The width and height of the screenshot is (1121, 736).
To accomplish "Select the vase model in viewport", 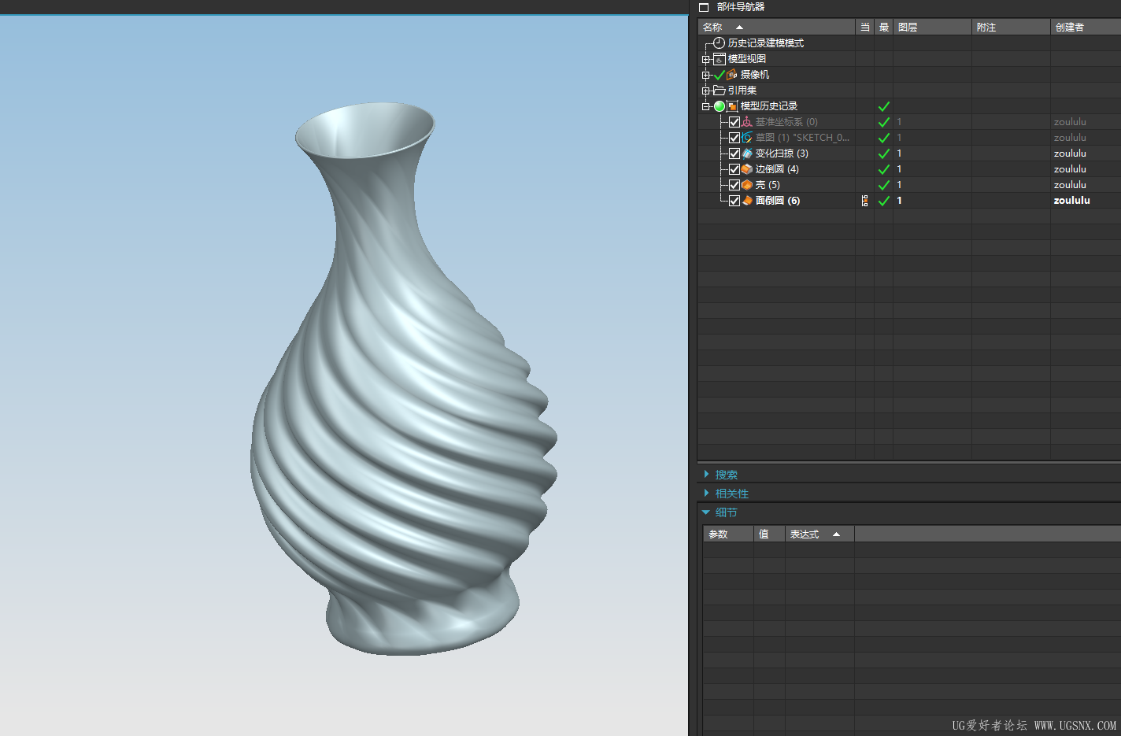I will pyautogui.click(x=401, y=394).
